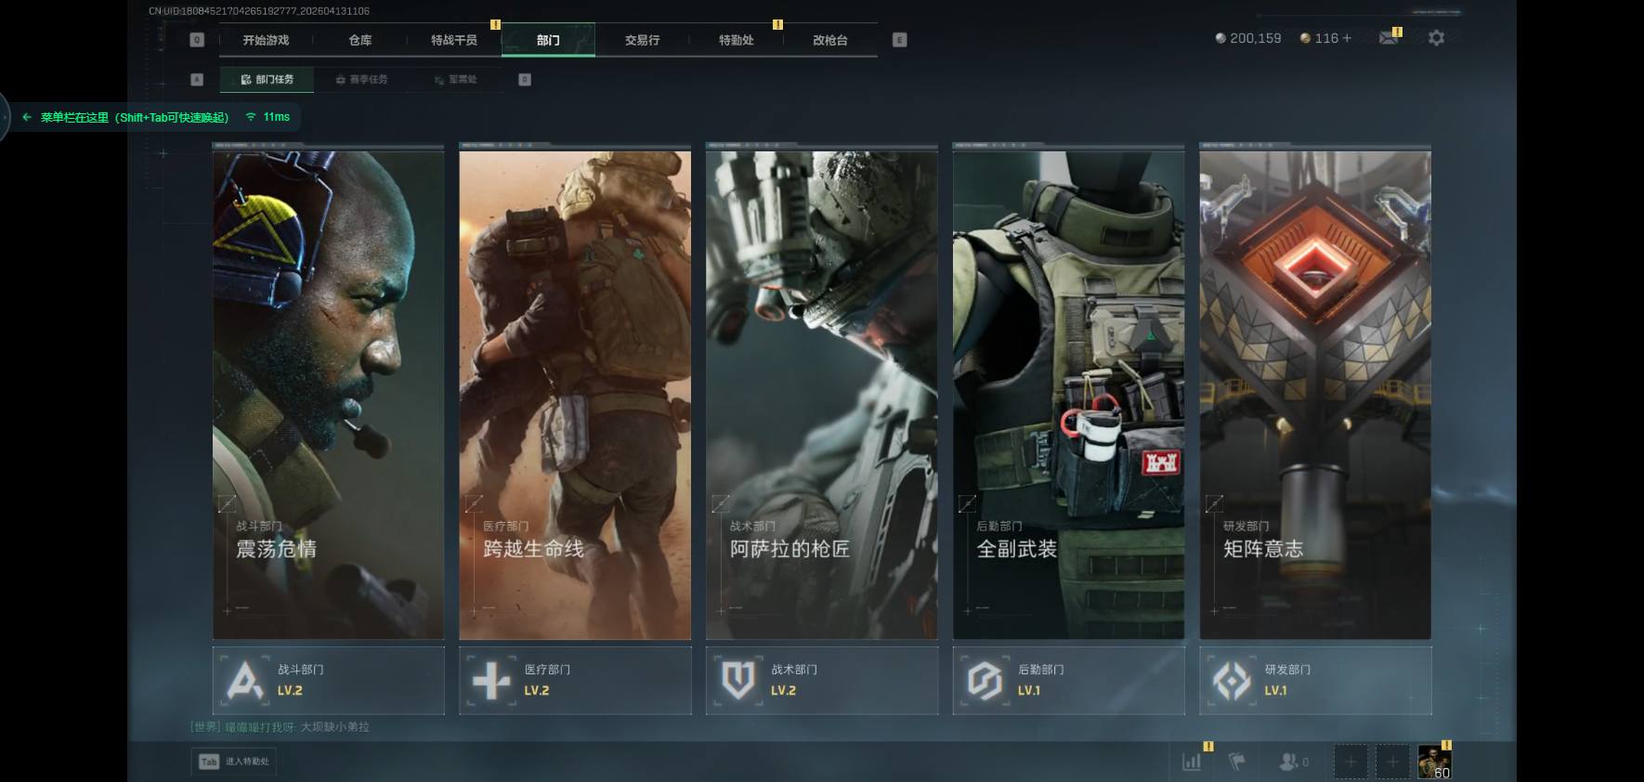The image size is (1644, 782).
Task: Open settings via the gear icon
Action: [1436, 38]
